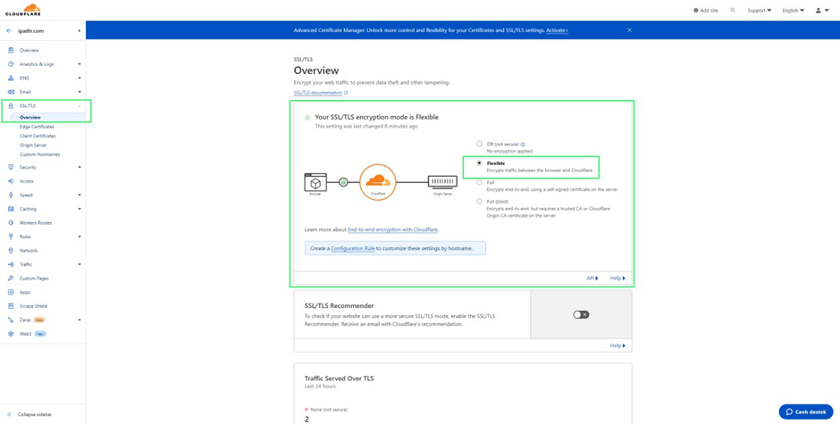840x424 pixels.
Task: Click the info icon beside Off (not secure)
Action: tap(523, 144)
